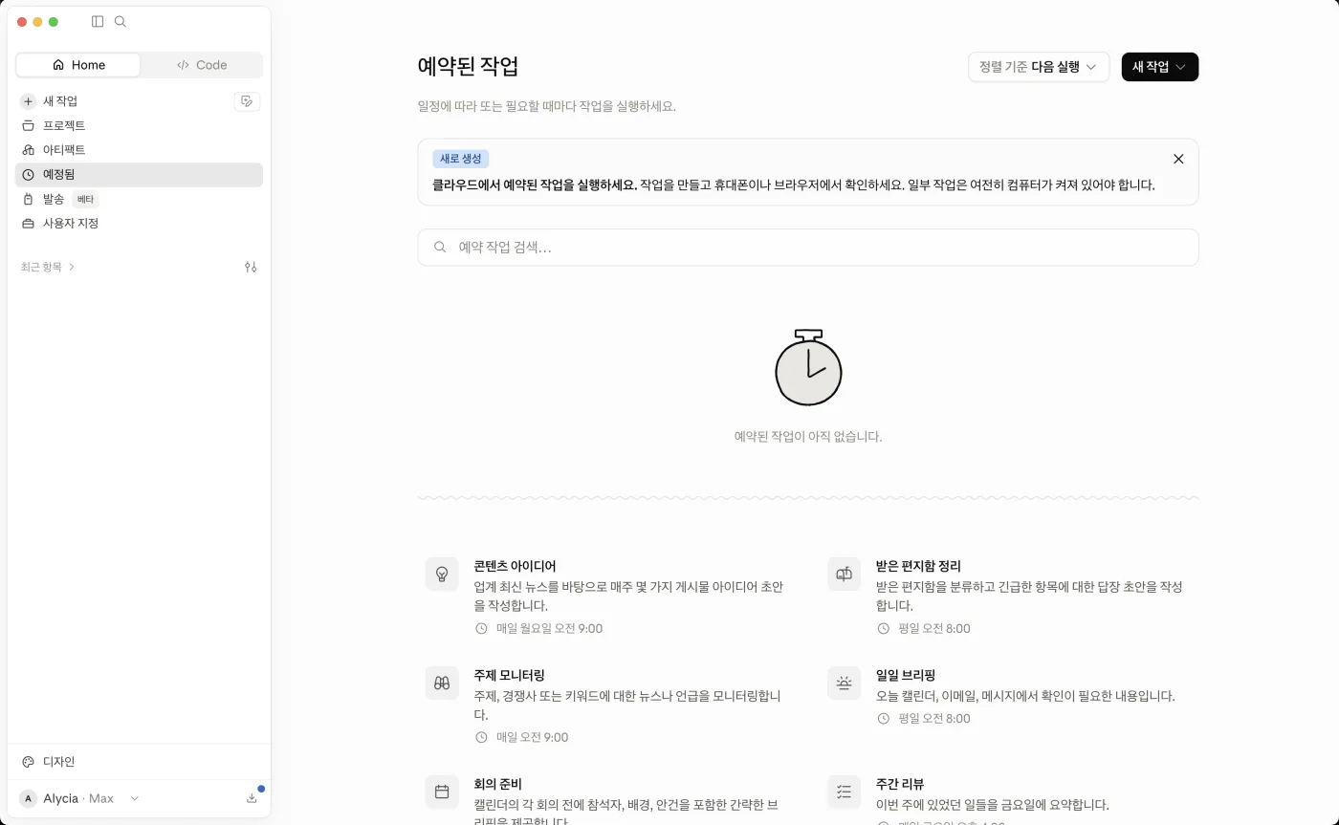Open the recent items filter sliders icon
1339x825 pixels.
click(x=251, y=267)
